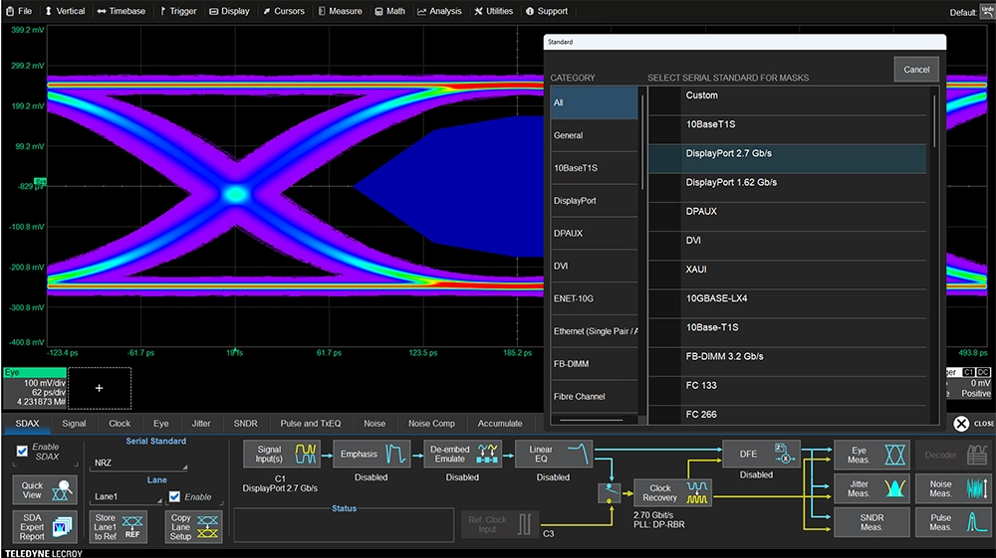
Task: Switch to the Eye tab
Action: pyautogui.click(x=160, y=423)
